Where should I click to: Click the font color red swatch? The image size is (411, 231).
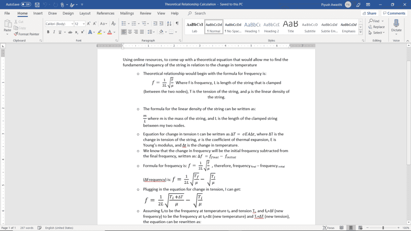[109, 32]
